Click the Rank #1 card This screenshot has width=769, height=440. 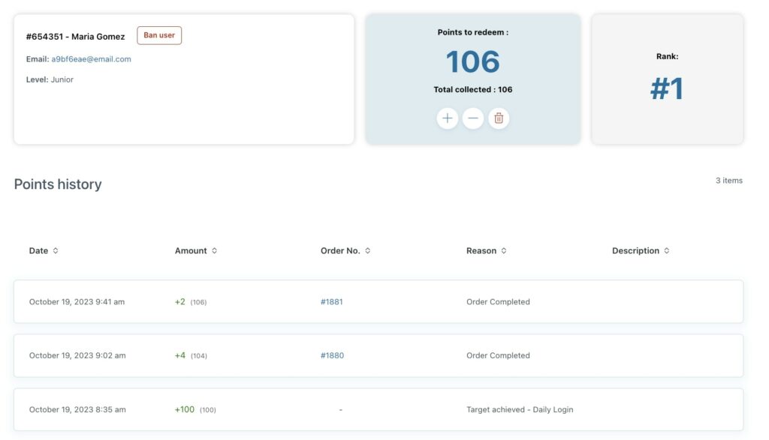coord(667,79)
